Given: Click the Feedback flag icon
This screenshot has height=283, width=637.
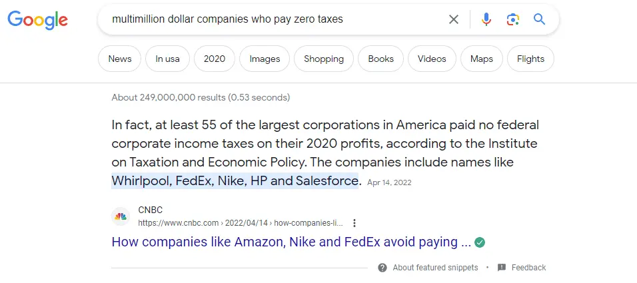Looking at the screenshot, I should pyautogui.click(x=502, y=268).
